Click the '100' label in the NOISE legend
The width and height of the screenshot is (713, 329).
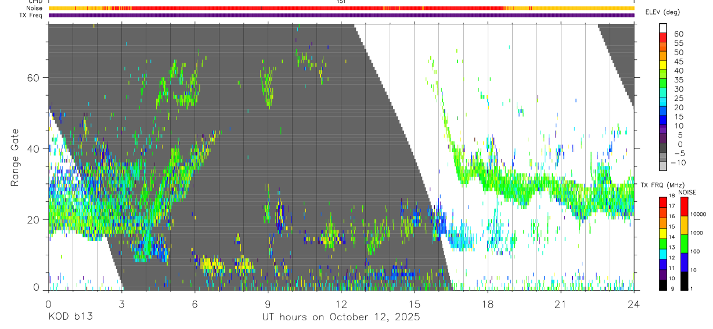[695, 251]
